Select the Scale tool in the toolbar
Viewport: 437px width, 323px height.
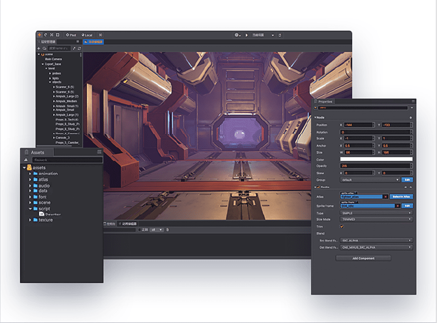(53, 35)
